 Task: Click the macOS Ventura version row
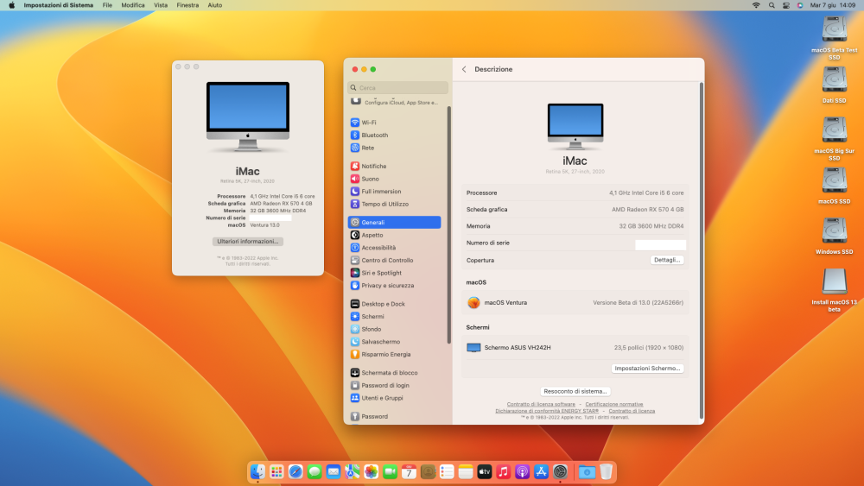click(575, 302)
